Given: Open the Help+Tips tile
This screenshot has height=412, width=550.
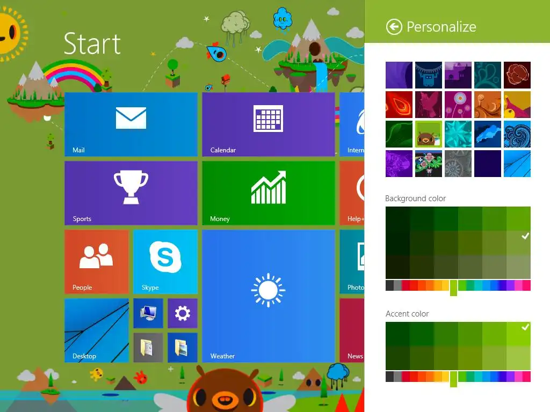Looking at the screenshot, I should coord(352,193).
